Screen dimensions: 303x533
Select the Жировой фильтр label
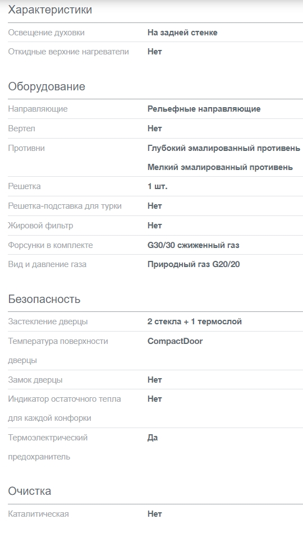[x=40, y=226]
